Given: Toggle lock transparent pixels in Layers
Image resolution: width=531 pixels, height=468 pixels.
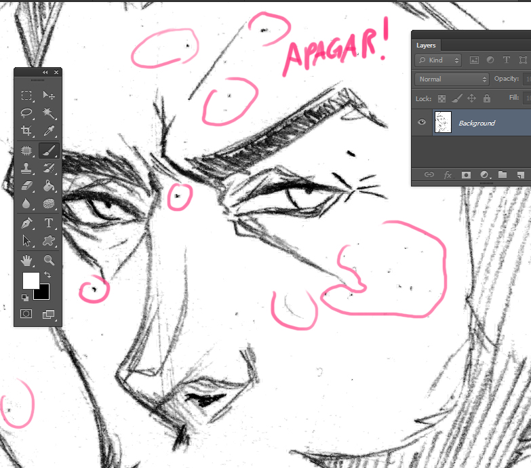Looking at the screenshot, I should click(441, 98).
